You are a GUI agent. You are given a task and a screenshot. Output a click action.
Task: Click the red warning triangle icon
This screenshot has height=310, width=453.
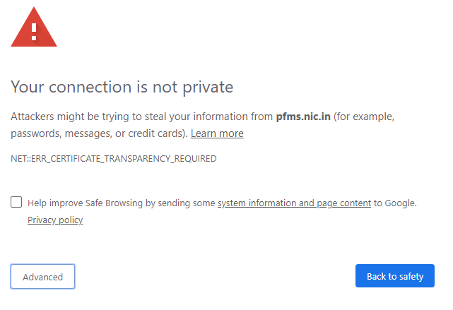(34, 28)
